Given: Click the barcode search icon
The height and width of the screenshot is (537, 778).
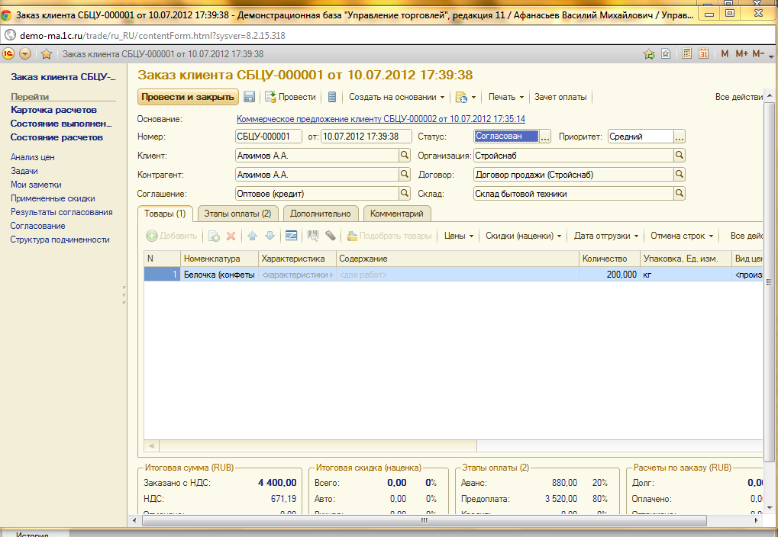Looking at the screenshot, I should tap(312, 236).
